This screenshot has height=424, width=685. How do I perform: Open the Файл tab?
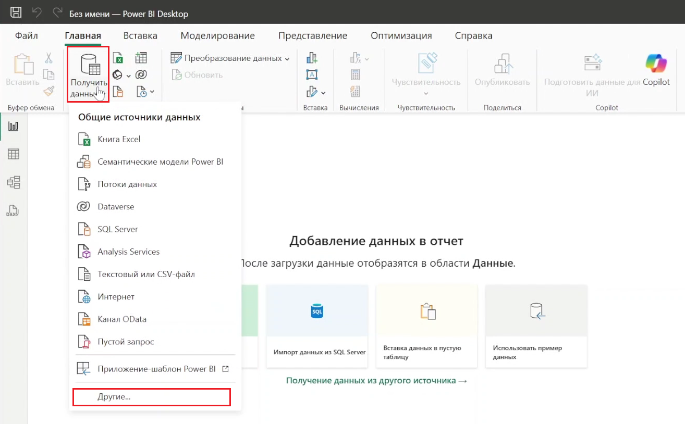click(27, 36)
